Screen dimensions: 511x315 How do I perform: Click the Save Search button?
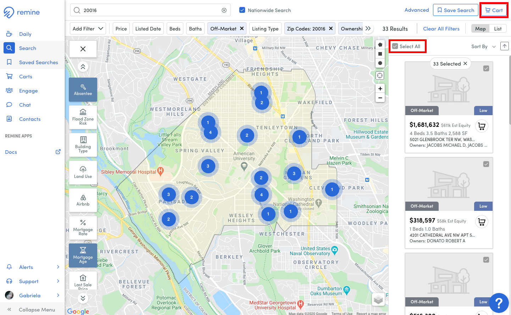(456, 10)
